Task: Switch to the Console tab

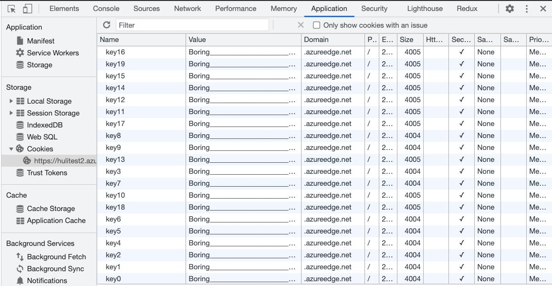Action: click(x=106, y=9)
